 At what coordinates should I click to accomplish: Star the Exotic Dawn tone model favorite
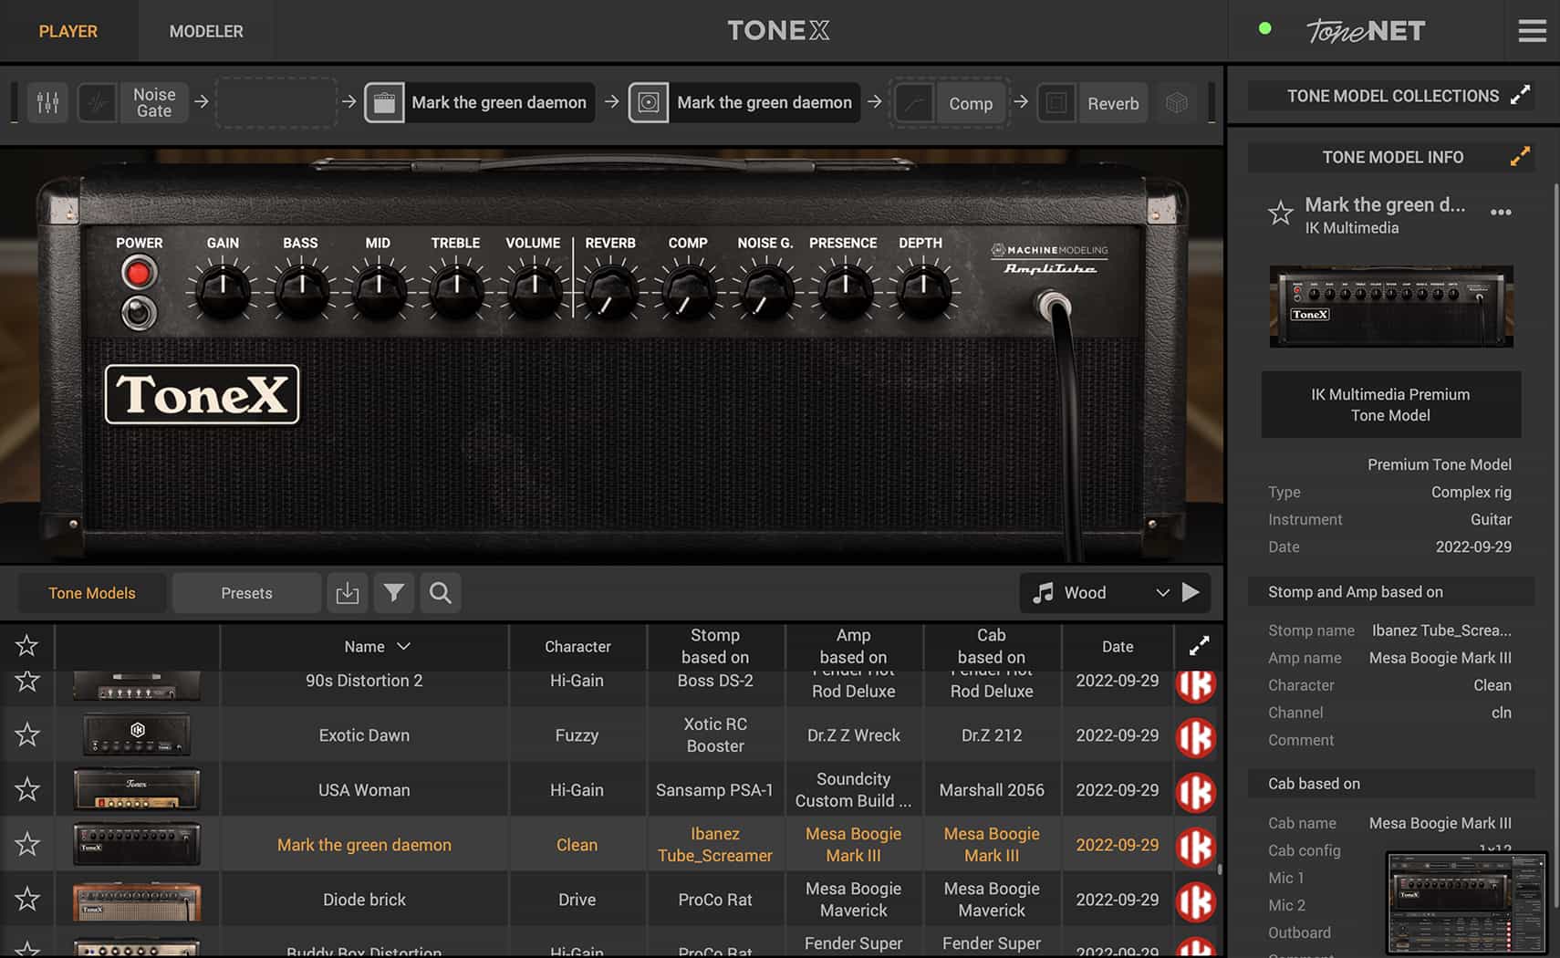click(26, 734)
